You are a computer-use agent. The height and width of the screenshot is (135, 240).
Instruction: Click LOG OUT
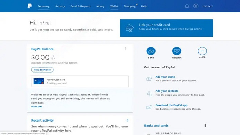click(x=208, y=6)
